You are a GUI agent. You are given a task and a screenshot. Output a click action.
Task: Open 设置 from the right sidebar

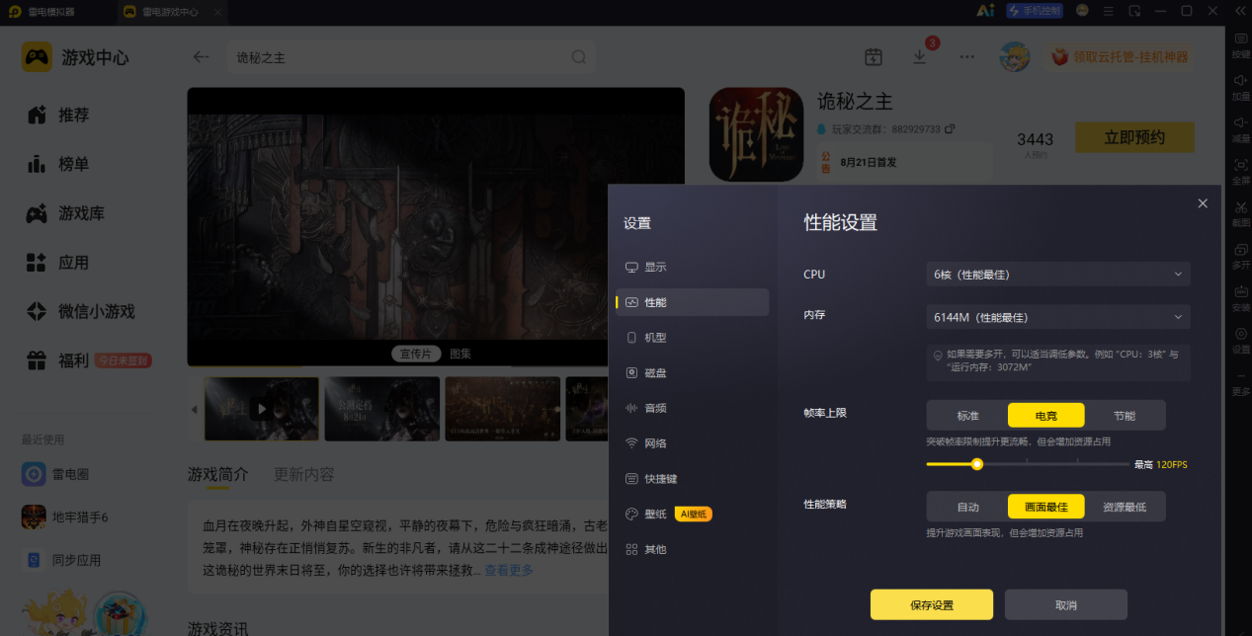[1240, 339]
